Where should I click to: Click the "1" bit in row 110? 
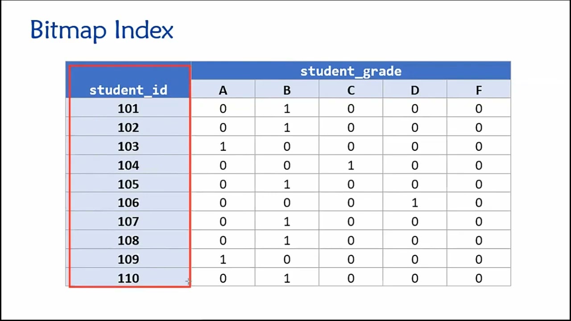coord(287,278)
